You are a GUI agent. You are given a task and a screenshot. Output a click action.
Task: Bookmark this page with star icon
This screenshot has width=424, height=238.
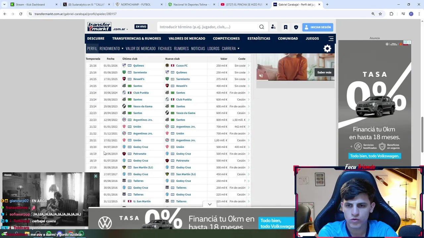pyautogui.click(x=380, y=14)
